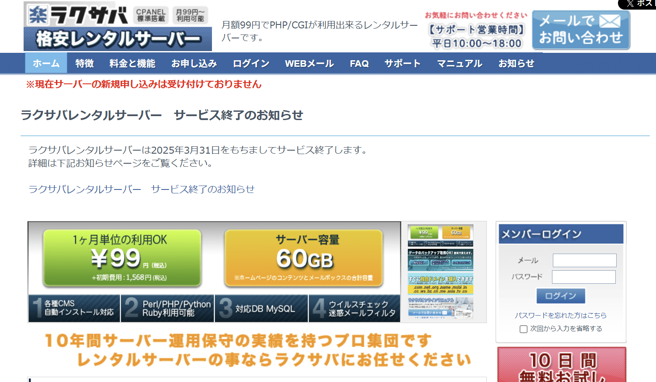Go to the WEBメール page

pyautogui.click(x=309, y=63)
